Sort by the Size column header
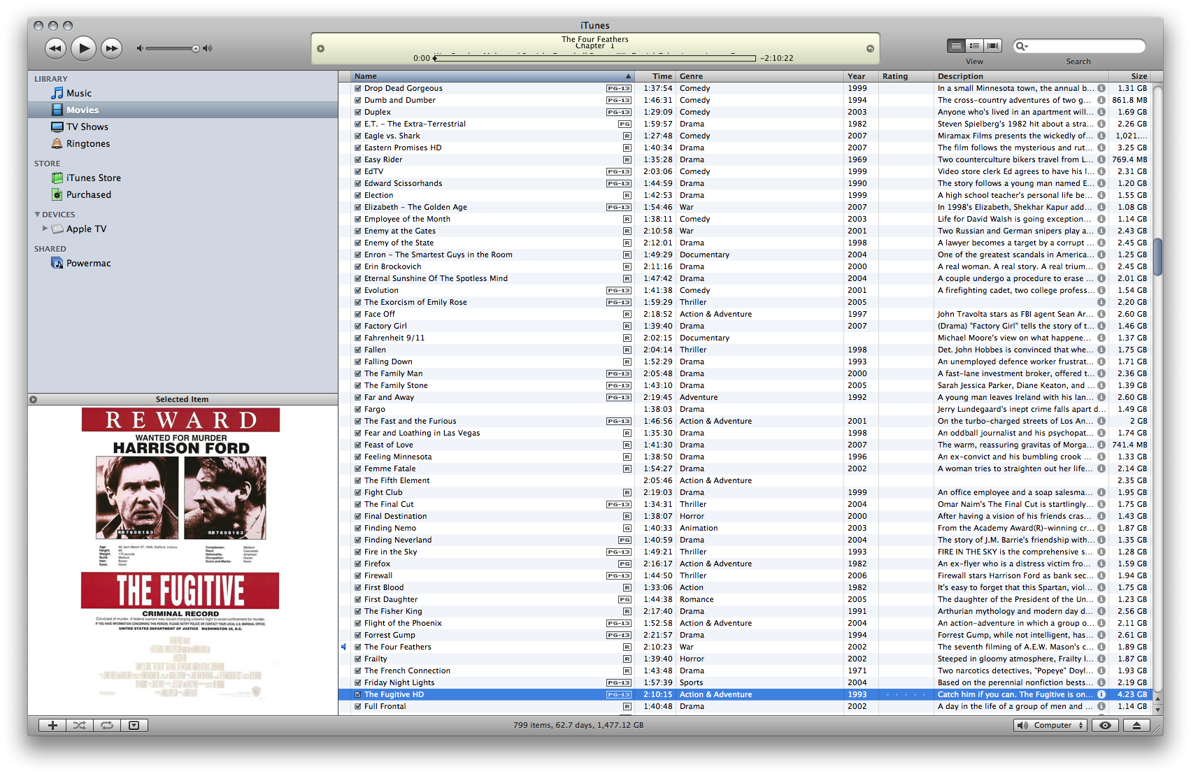This screenshot has width=1191, height=774. click(1130, 76)
